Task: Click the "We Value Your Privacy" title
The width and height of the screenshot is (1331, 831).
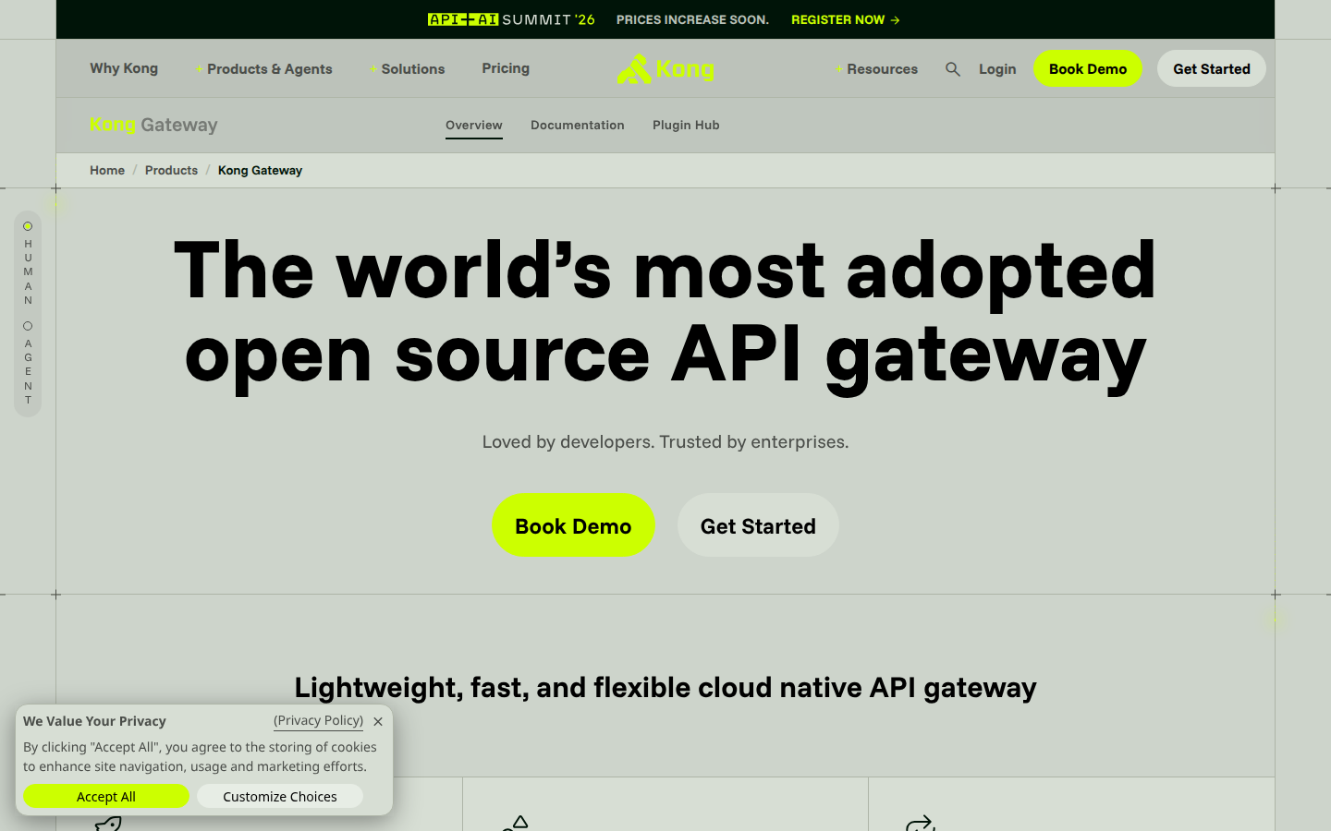Action: tap(94, 721)
